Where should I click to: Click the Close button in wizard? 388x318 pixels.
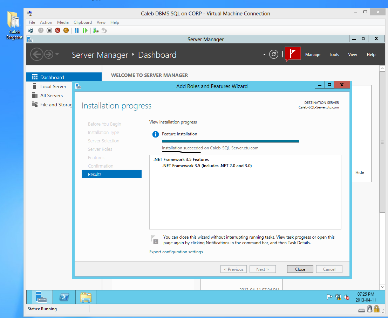pyautogui.click(x=300, y=269)
